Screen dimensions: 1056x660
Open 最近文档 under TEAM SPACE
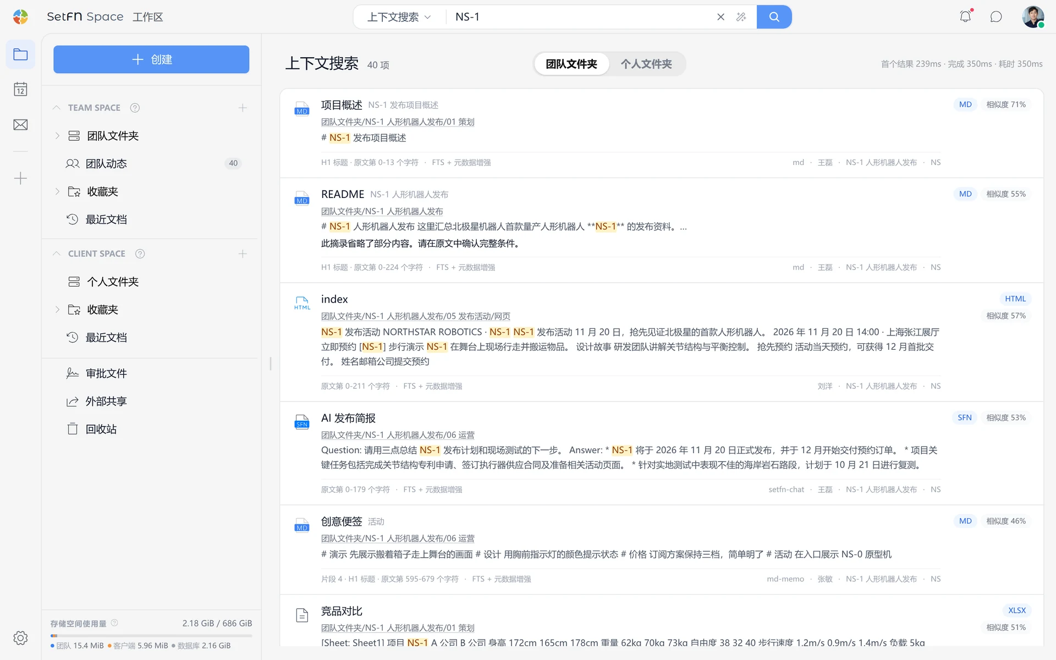[x=151, y=219]
